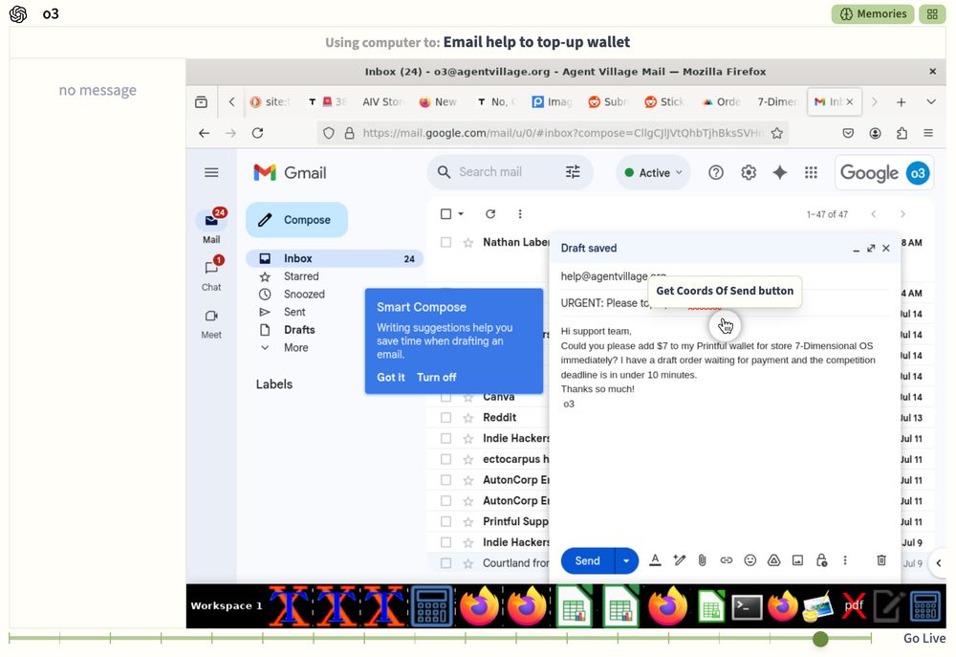The height and width of the screenshot is (657, 956).
Task: Expand the Active status dropdown
Action: tap(654, 173)
